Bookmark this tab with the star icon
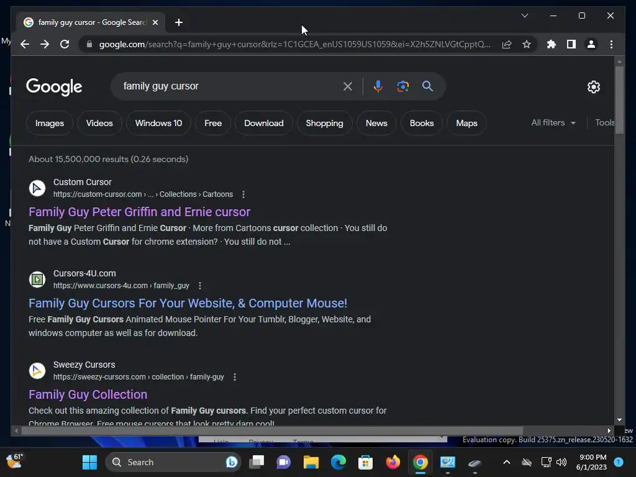Viewport: 636px width, 477px height. pos(527,44)
